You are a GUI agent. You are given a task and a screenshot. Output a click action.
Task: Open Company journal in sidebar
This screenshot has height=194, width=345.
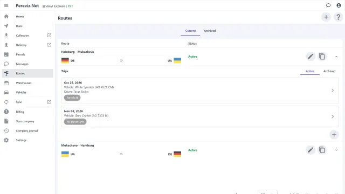(27, 130)
